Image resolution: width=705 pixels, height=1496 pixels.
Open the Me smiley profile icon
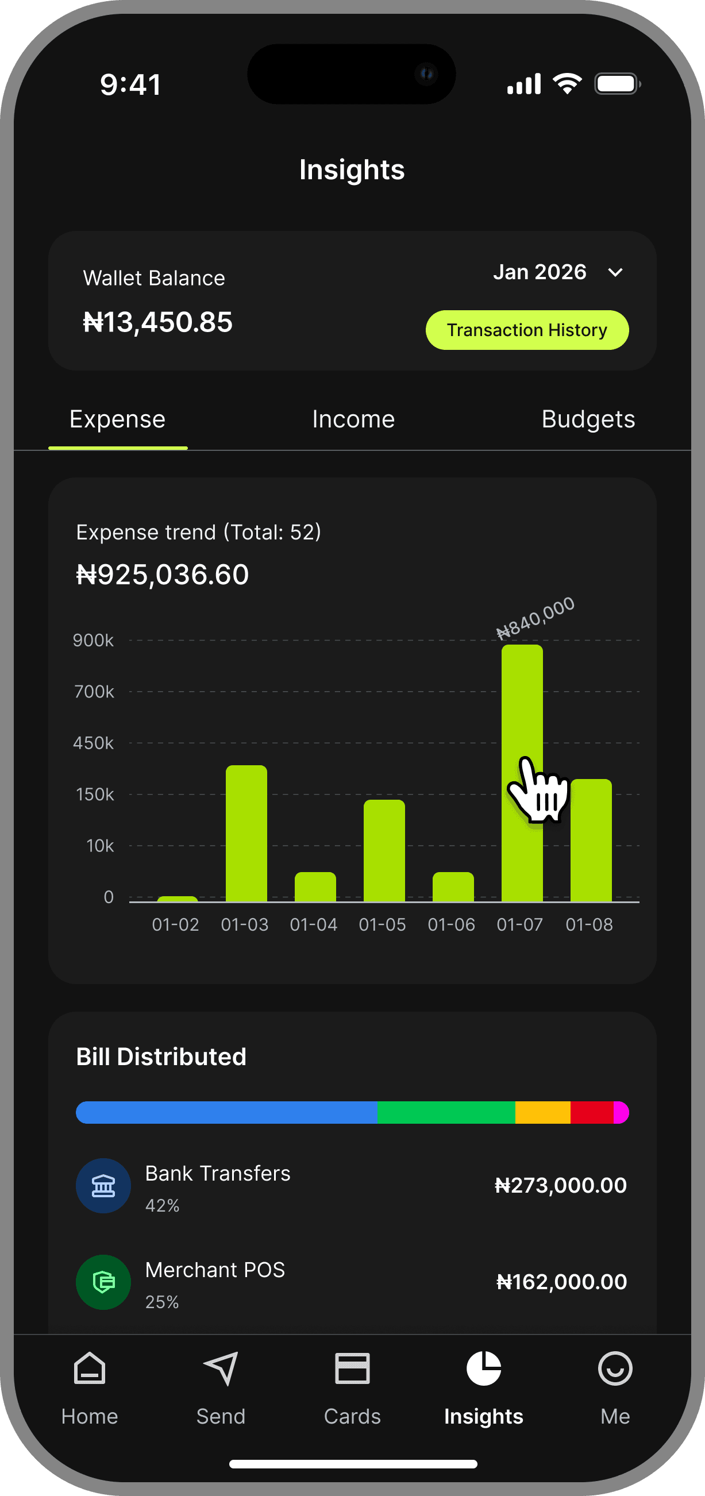(x=615, y=1368)
